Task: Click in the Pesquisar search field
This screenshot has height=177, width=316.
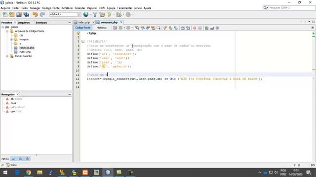Action: [x=291, y=8]
